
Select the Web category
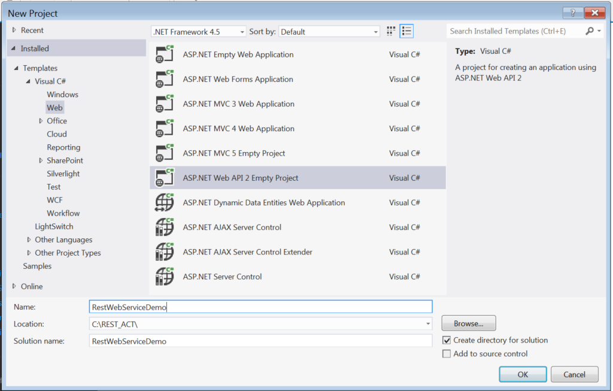[54, 108]
